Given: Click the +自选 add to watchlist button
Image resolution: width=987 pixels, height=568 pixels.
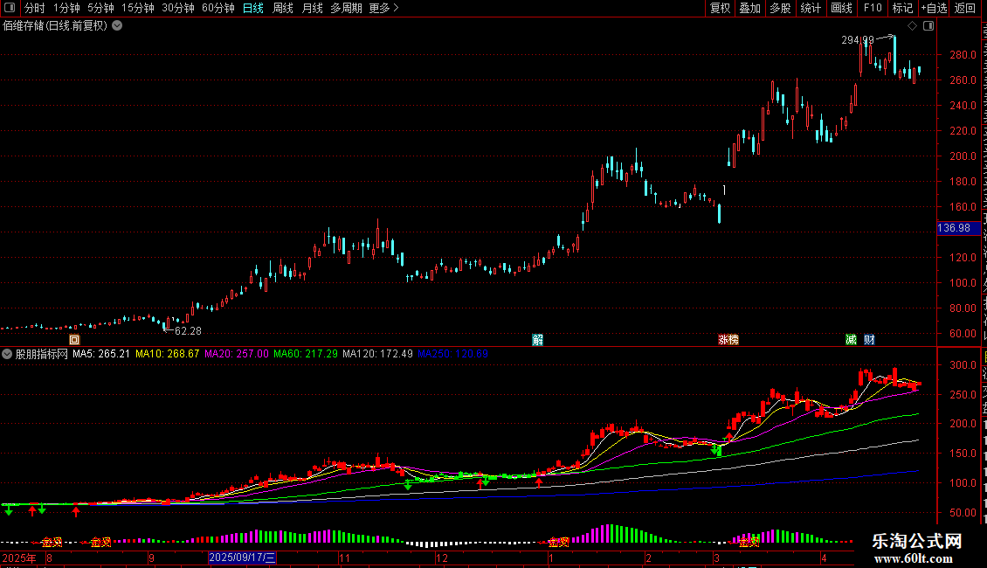Looking at the screenshot, I should 934,8.
